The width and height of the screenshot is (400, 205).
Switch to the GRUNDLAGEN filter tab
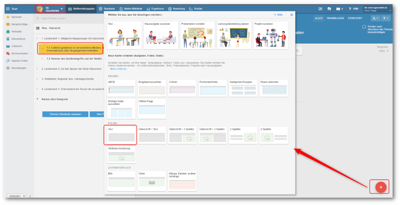(x=335, y=18)
